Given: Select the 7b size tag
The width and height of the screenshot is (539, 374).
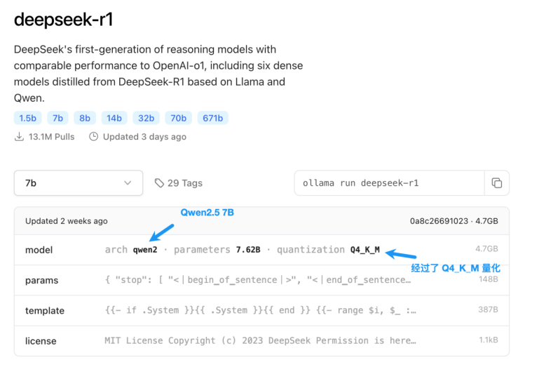Looking at the screenshot, I should click(57, 118).
